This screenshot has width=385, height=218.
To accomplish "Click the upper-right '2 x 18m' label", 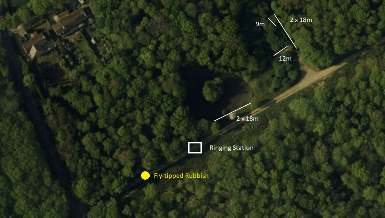I will click(301, 20).
